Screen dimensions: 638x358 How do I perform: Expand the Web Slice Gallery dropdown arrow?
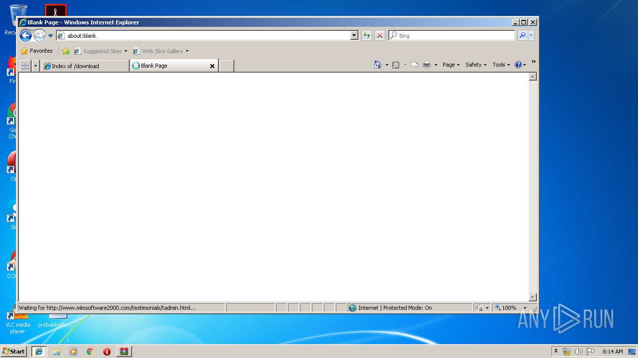tap(187, 51)
